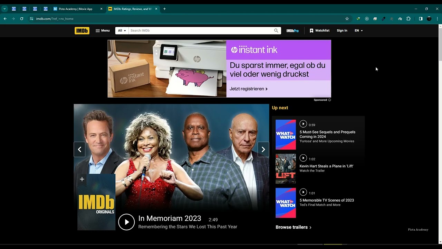
Task: Click the 'Up next' heading
Action: click(x=280, y=108)
